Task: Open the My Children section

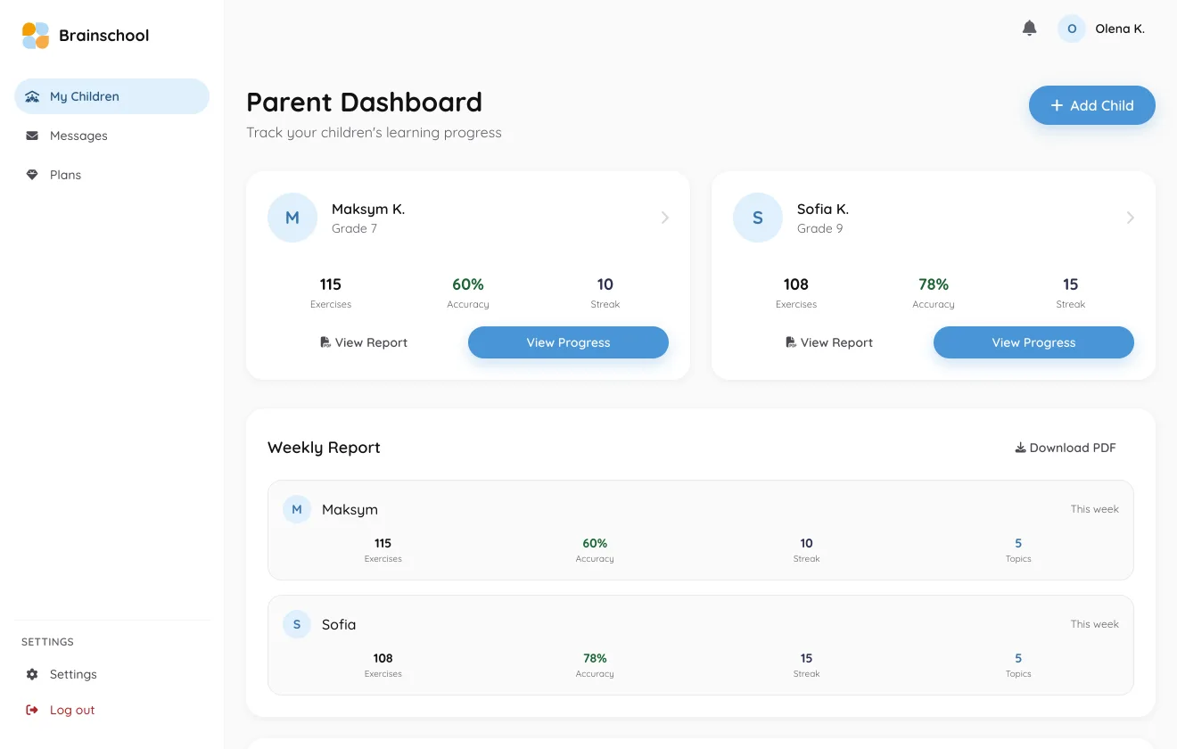Action: click(112, 96)
